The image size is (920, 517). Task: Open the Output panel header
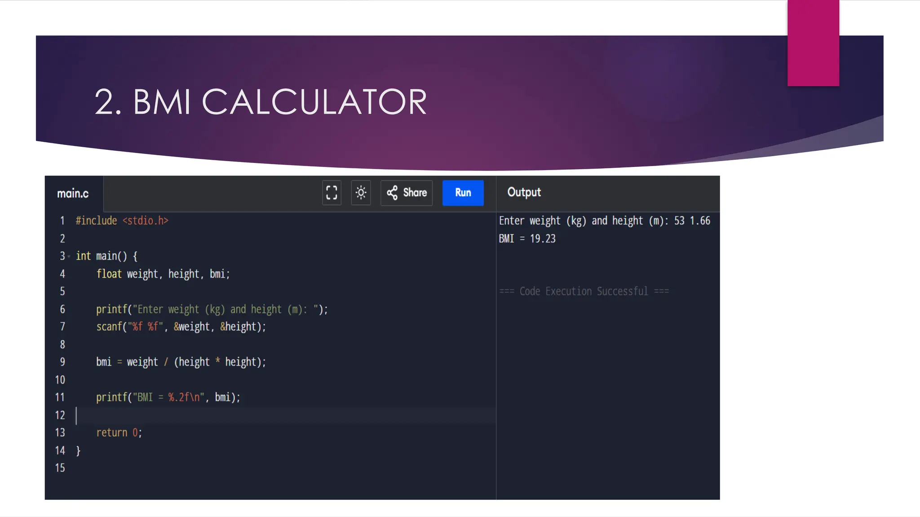pyautogui.click(x=524, y=193)
